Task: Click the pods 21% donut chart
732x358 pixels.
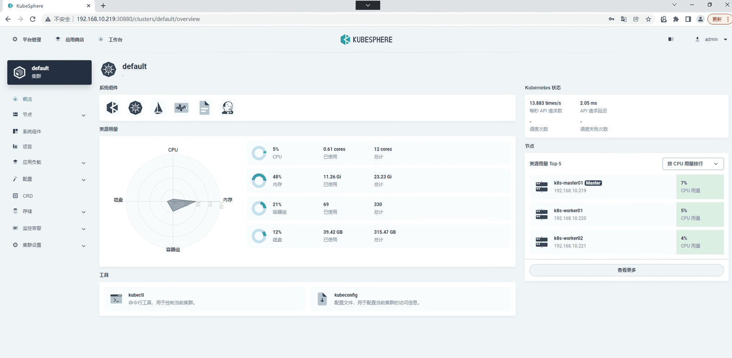Action: pos(259,208)
